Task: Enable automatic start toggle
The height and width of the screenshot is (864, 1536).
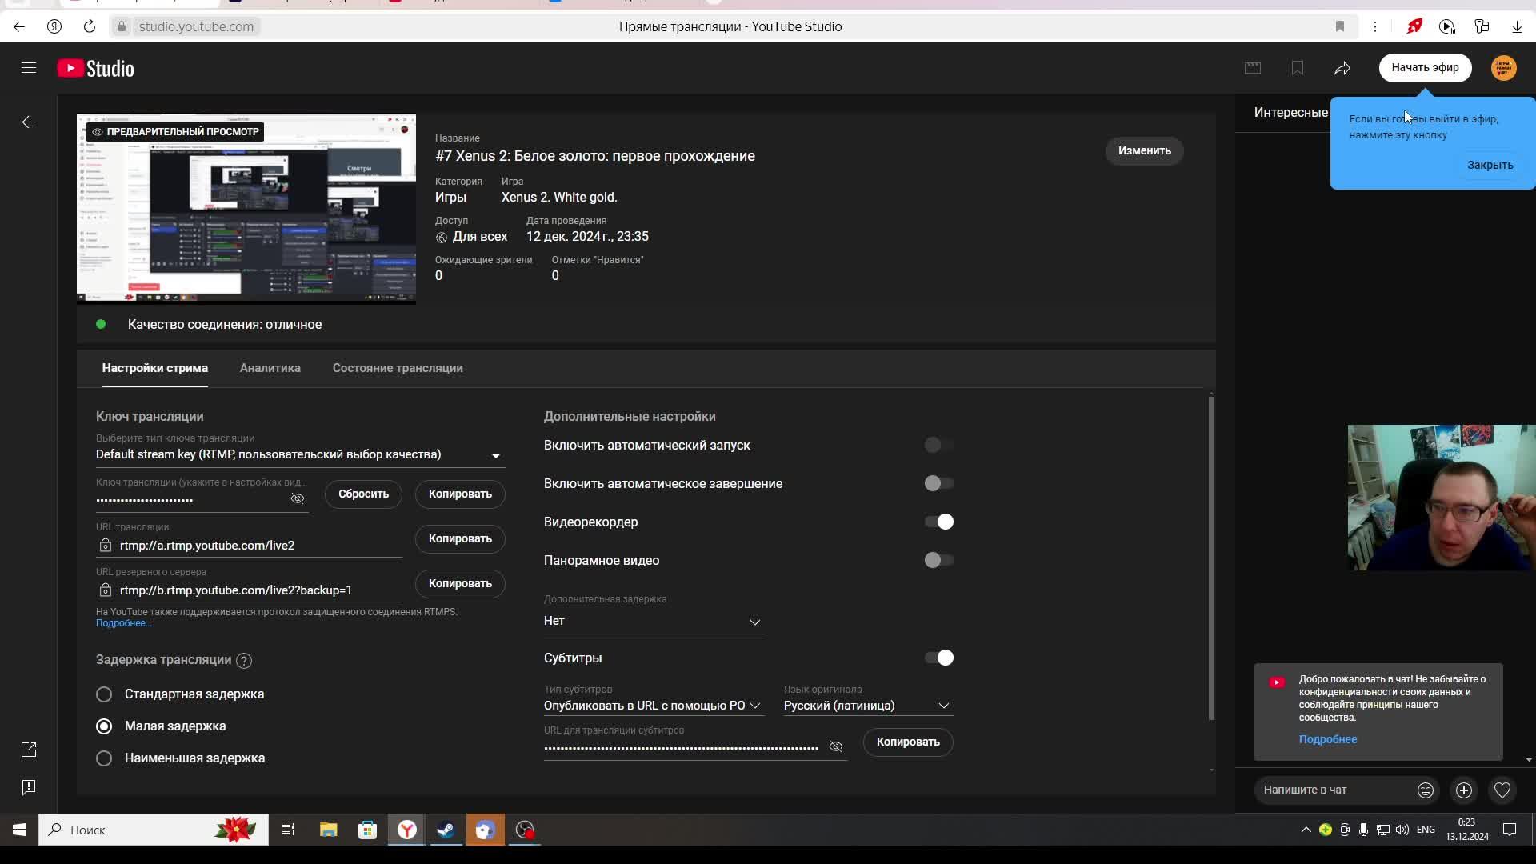Action: coord(938,446)
